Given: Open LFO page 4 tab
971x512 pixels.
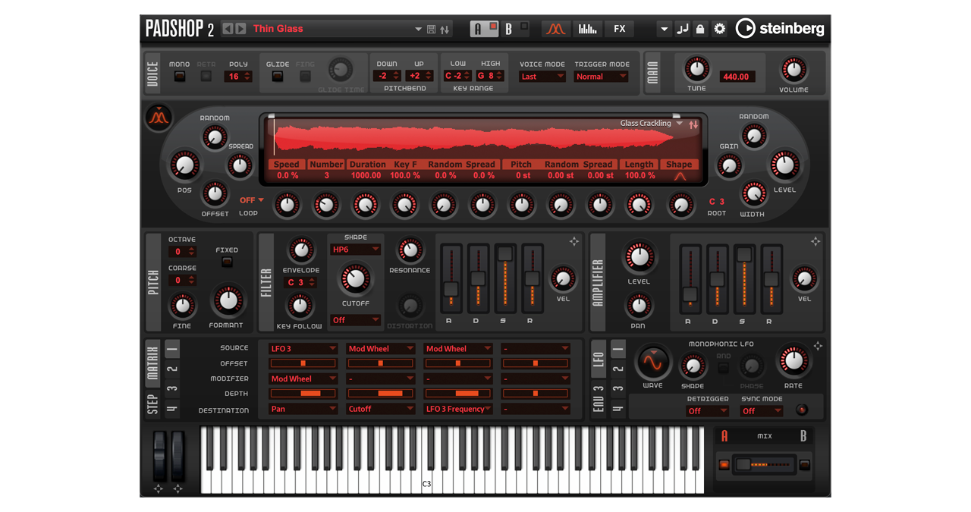Looking at the screenshot, I should [x=618, y=409].
